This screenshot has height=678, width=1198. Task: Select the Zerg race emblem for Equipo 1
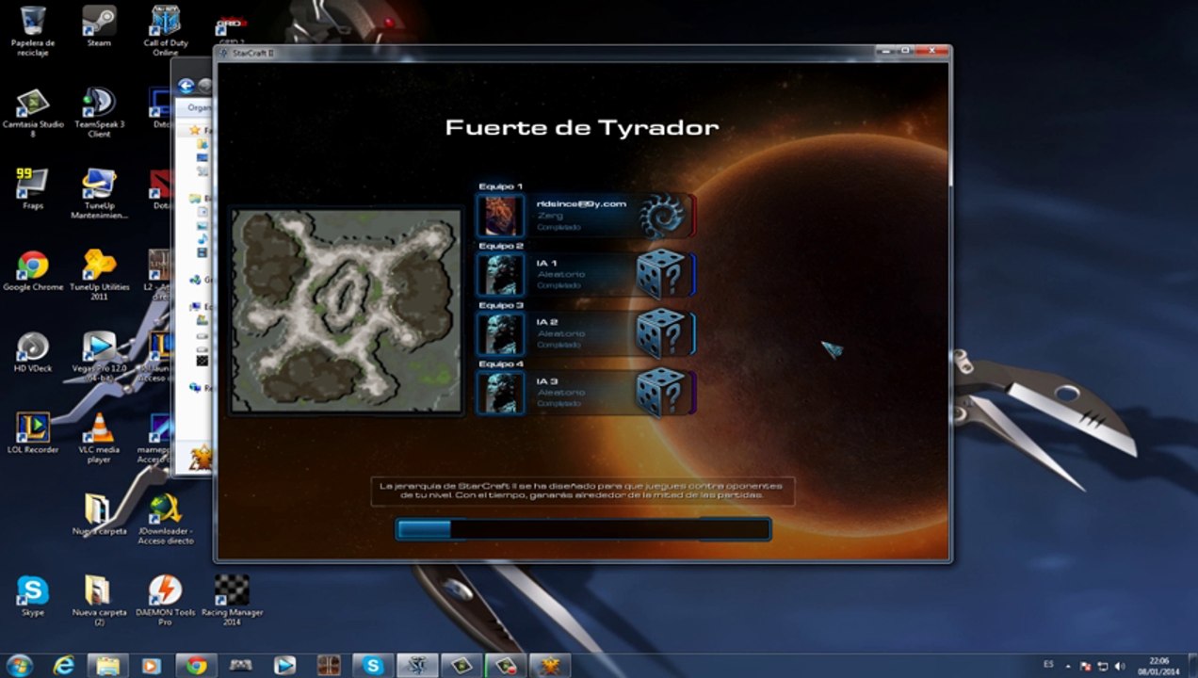pos(663,216)
